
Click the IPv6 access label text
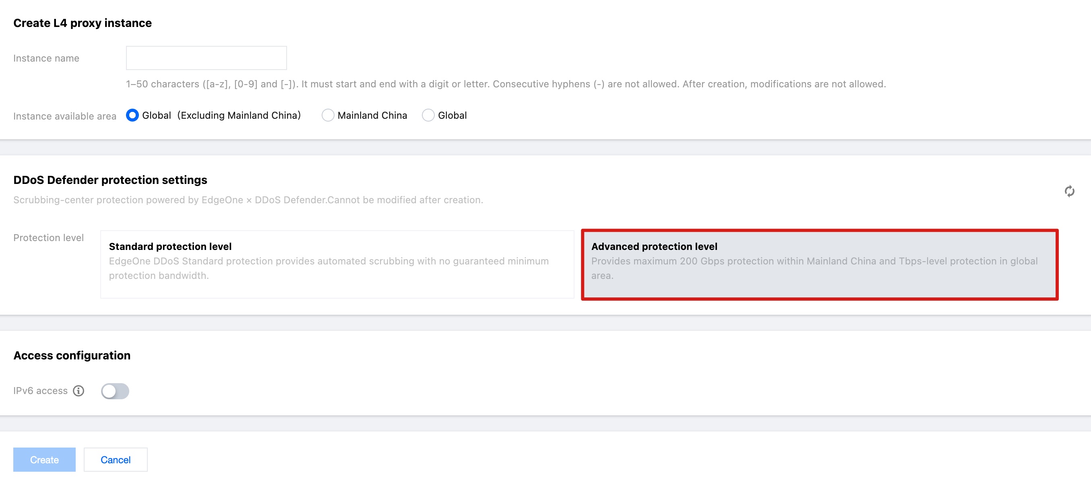tap(40, 390)
